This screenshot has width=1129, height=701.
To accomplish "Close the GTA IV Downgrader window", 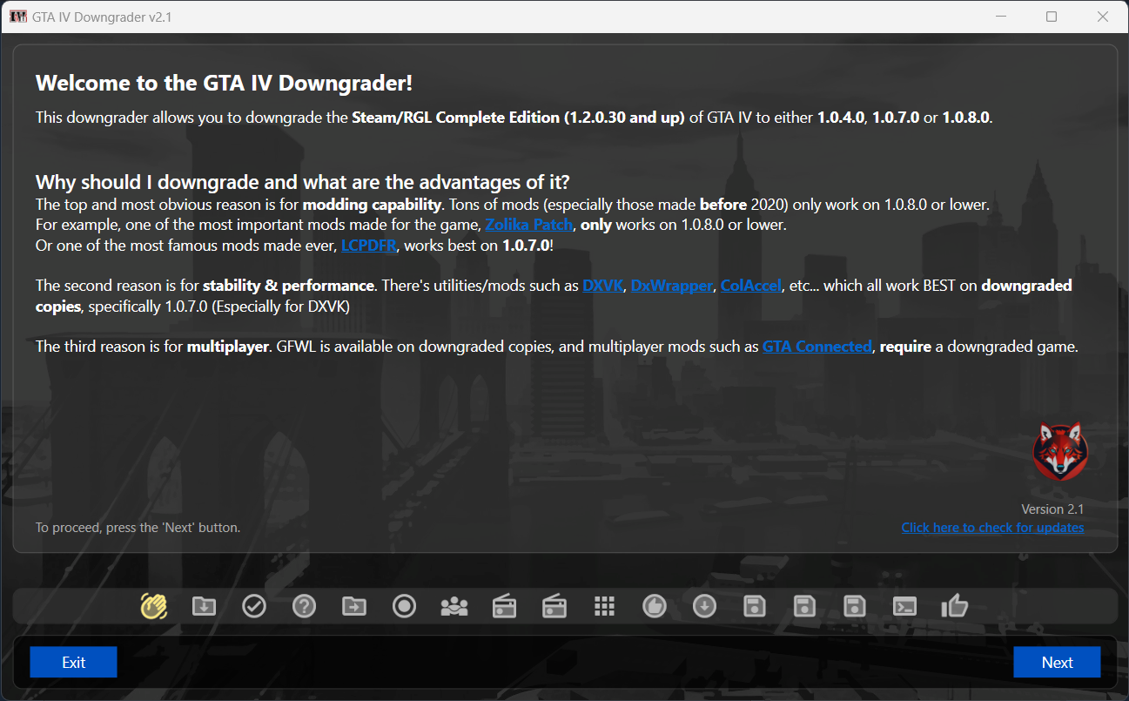I will point(1103,17).
